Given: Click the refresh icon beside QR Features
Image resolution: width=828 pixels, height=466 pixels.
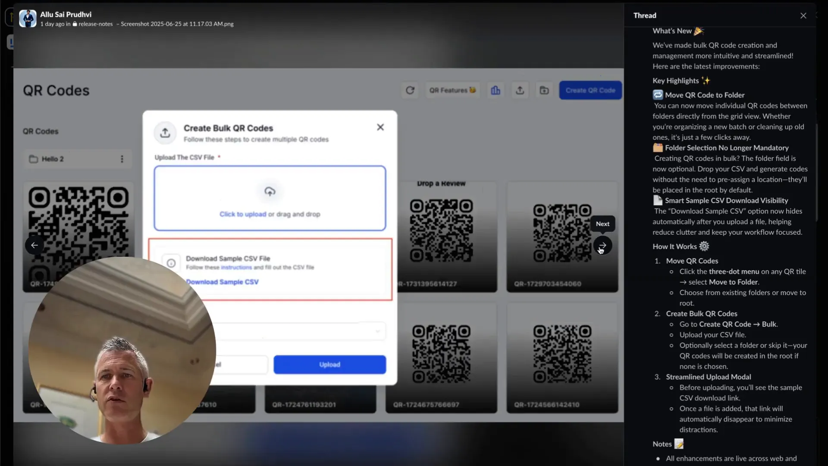Looking at the screenshot, I should [410, 90].
